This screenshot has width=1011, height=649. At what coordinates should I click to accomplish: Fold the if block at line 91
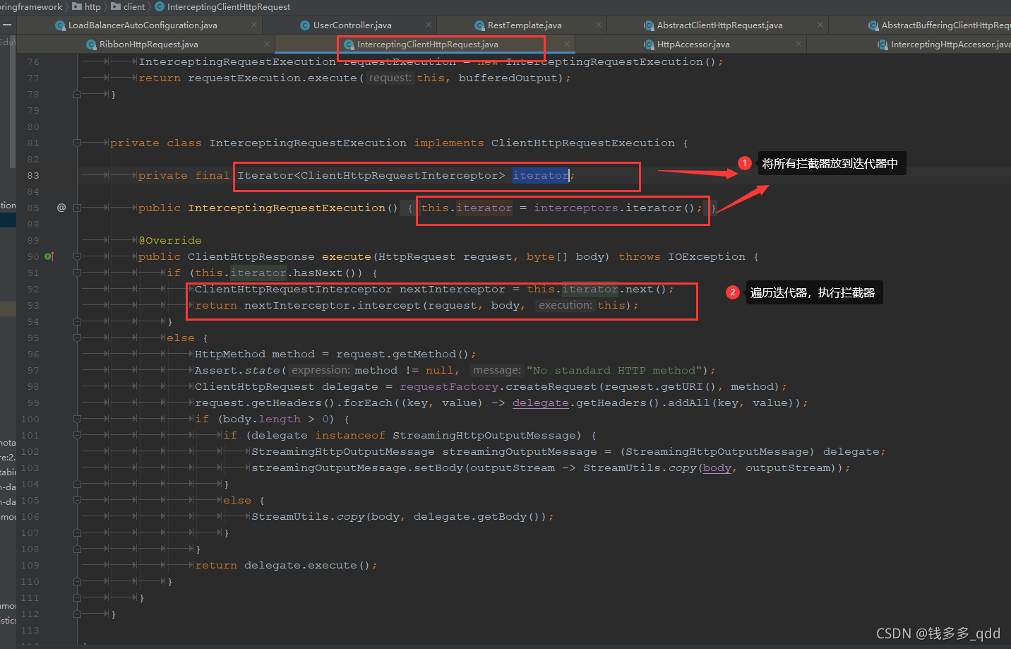pyautogui.click(x=77, y=273)
